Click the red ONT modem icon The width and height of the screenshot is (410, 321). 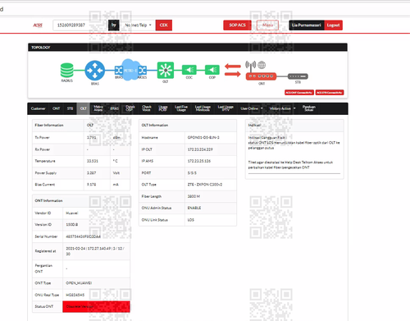(x=261, y=76)
